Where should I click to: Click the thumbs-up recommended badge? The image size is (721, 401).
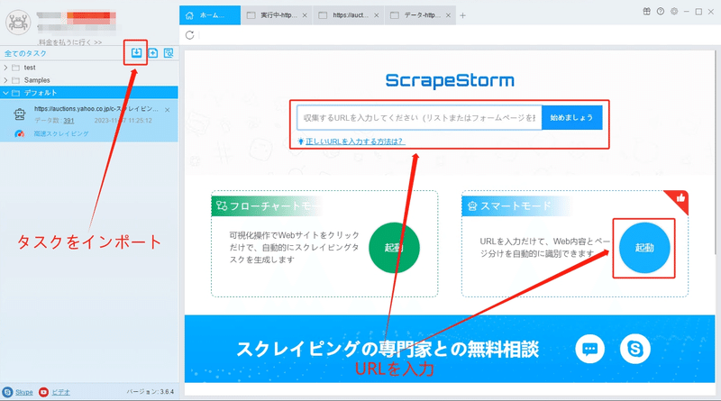[x=679, y=200]
